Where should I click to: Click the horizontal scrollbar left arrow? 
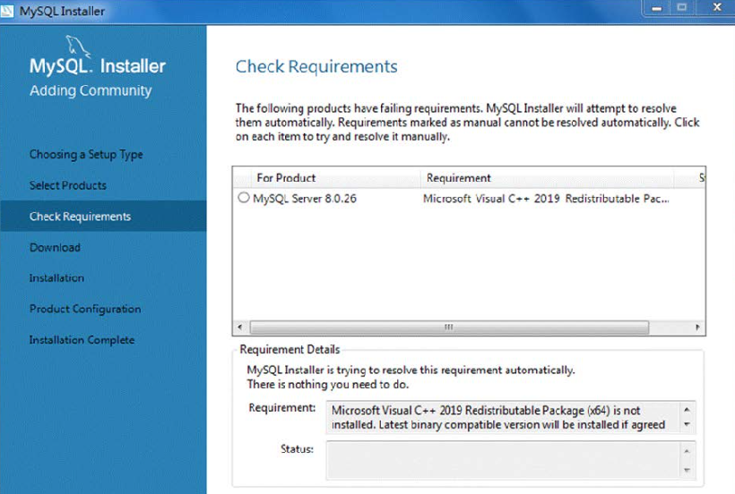[x=240, y=327]
